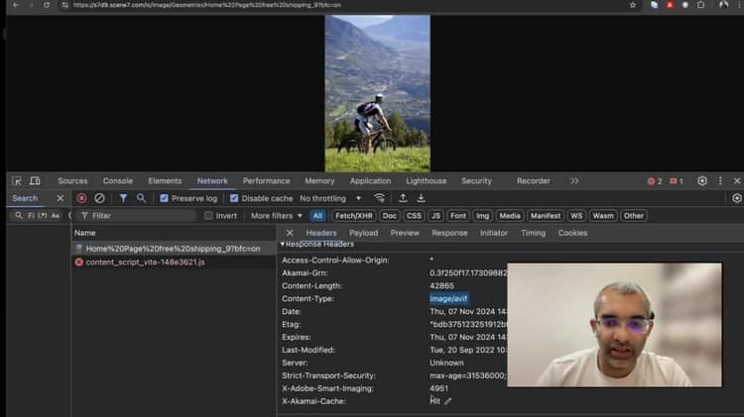The image size is (744, 417).
Task: Select the Img filter button
Action: point(483,215)
